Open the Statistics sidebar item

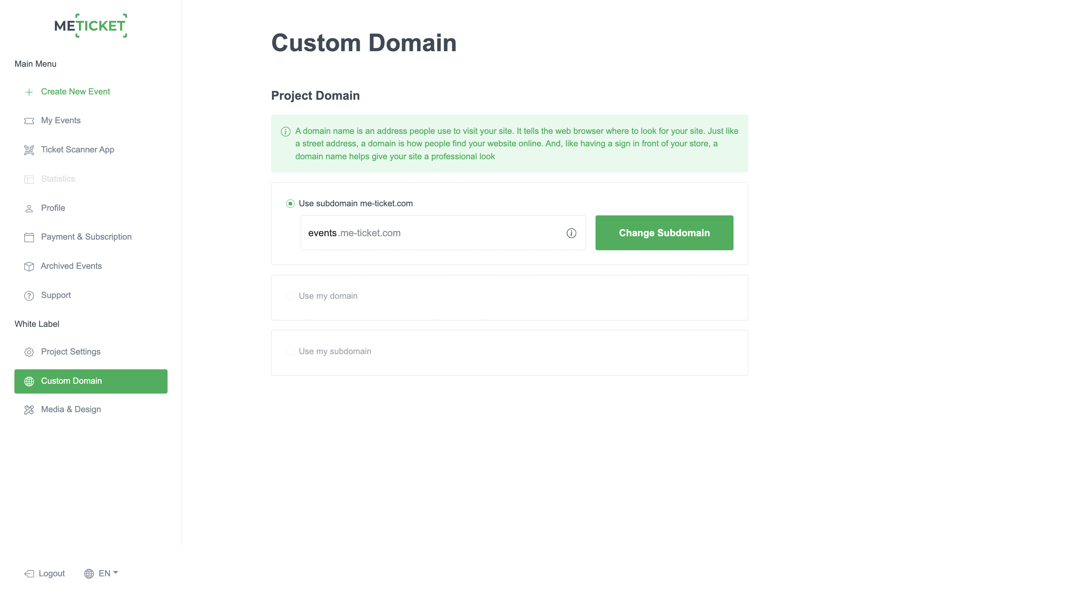[x=58, y=179]
